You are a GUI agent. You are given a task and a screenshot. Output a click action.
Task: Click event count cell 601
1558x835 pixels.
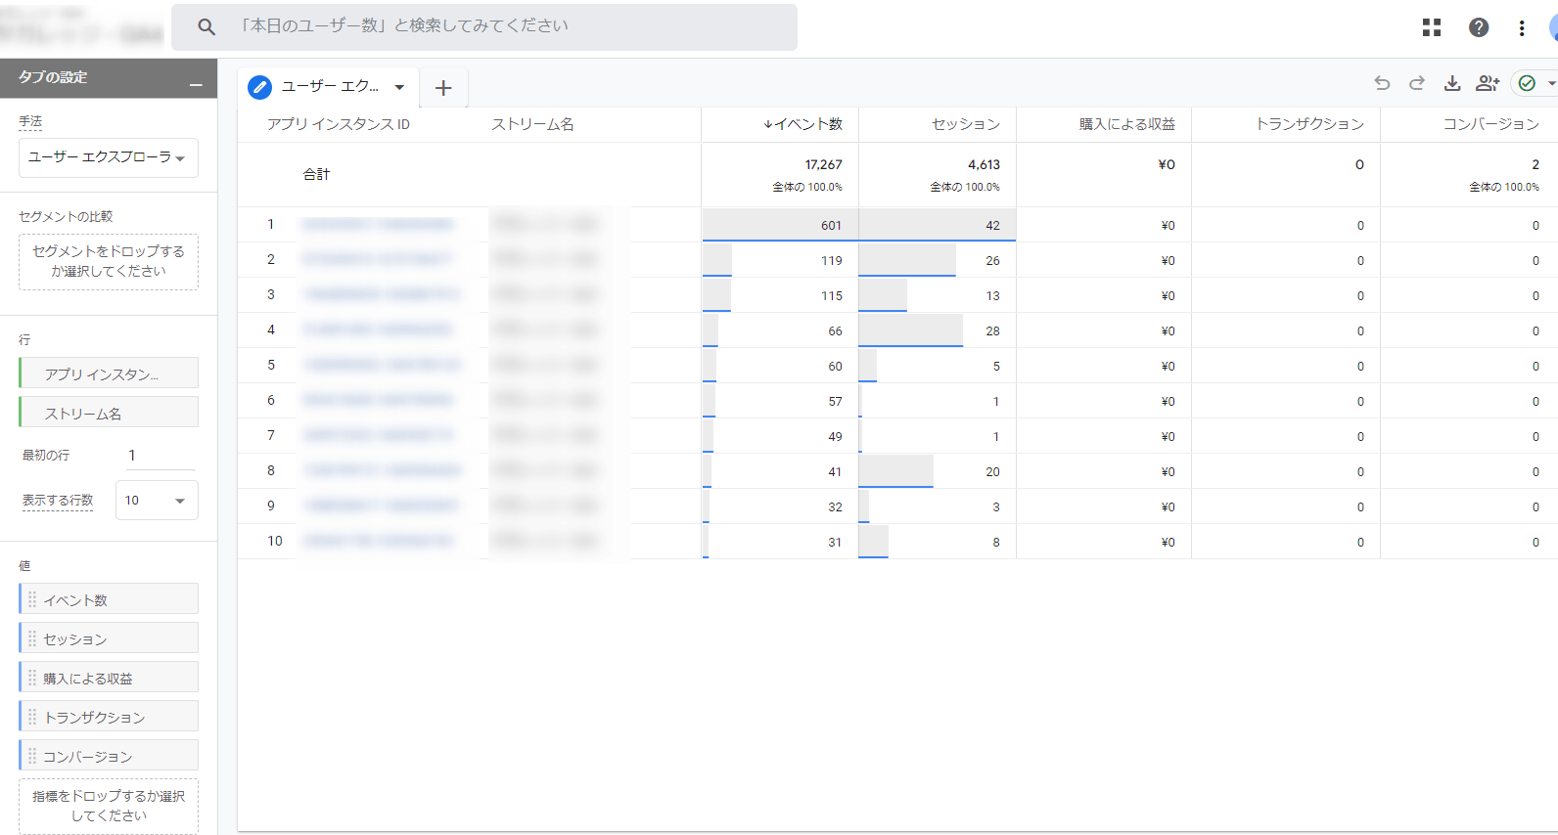click(831, 226)
